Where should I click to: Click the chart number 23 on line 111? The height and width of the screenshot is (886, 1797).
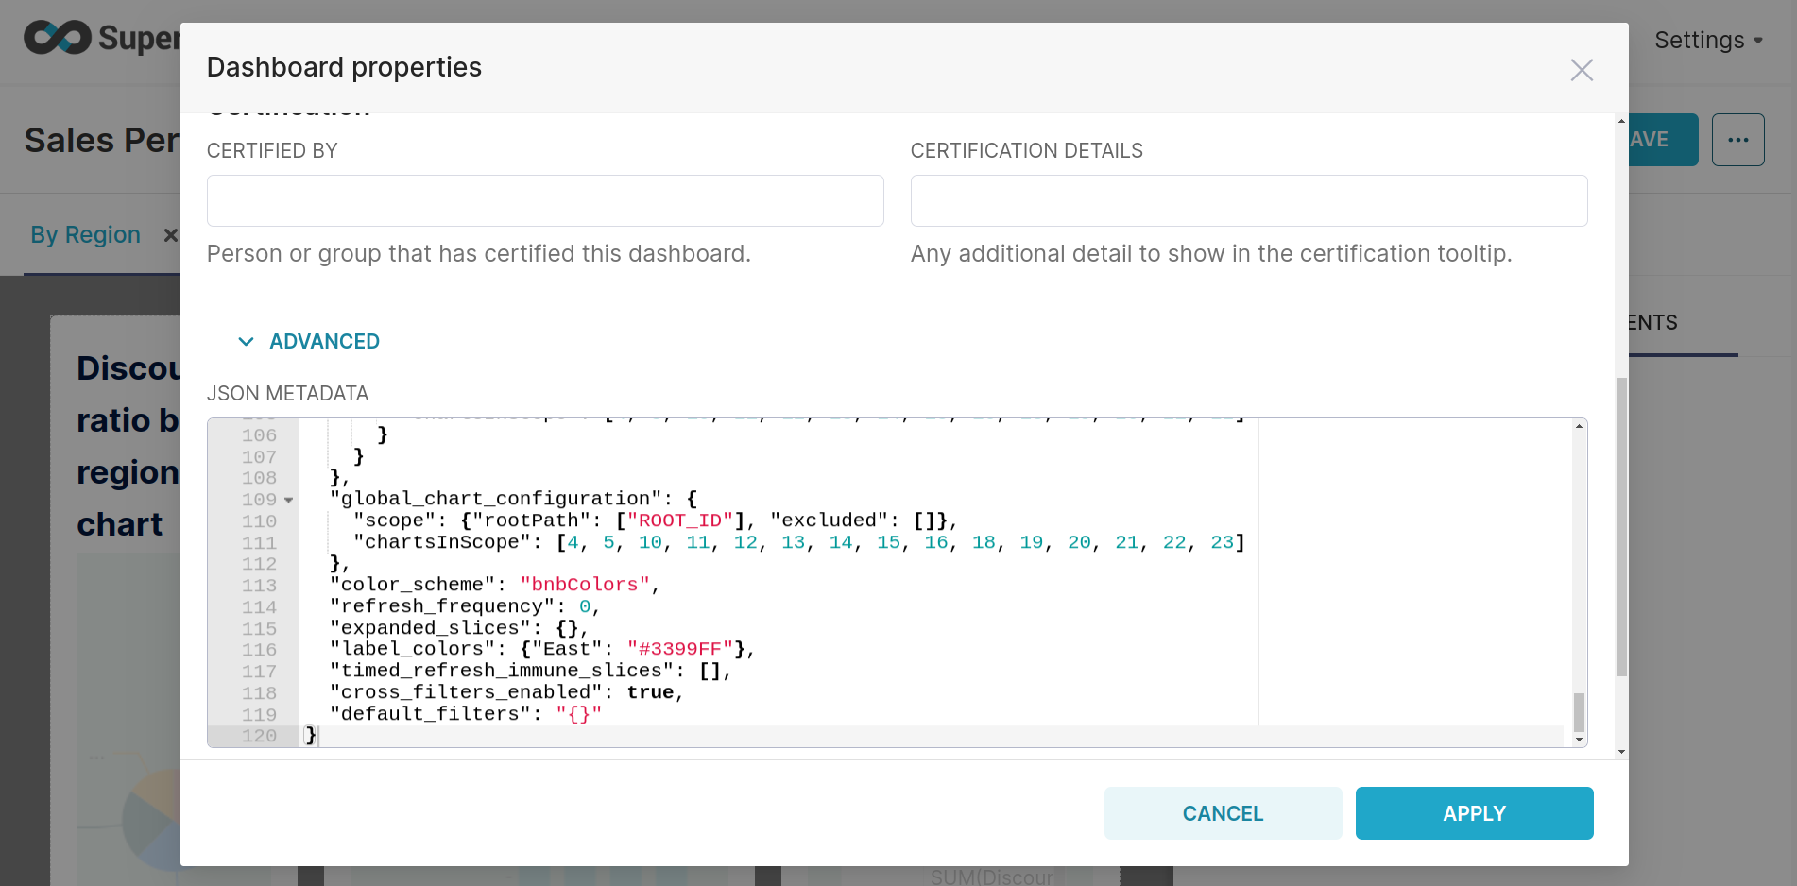pos(1223,542)
